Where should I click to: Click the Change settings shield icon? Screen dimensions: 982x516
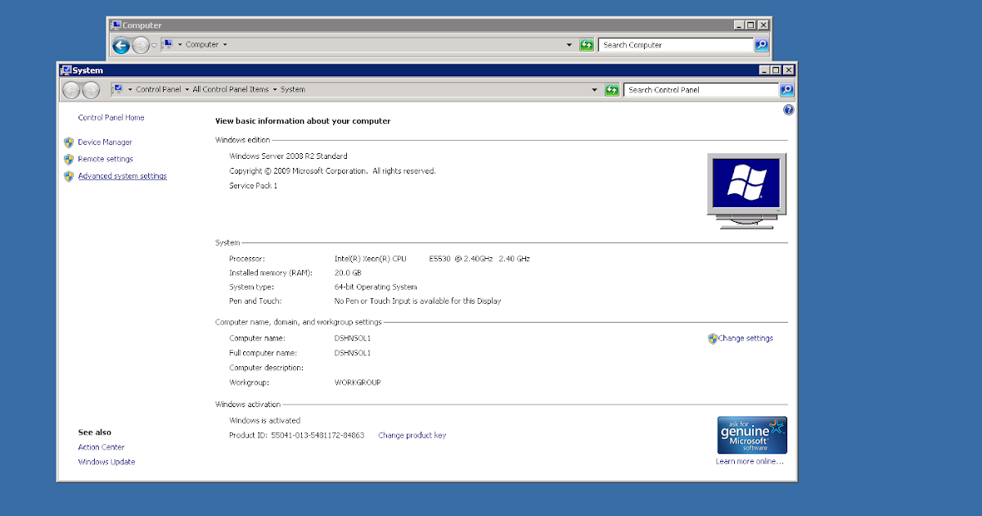[711, 337]
